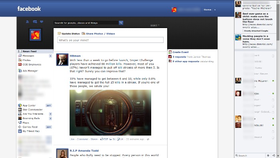The image size is (280, 158).
Task: Open chat with contact ending 'ndauski'
Action: (255, 125)
